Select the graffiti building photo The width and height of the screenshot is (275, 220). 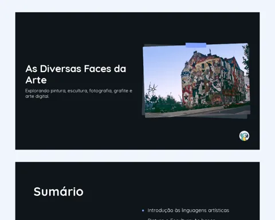[x=197, y=80]
